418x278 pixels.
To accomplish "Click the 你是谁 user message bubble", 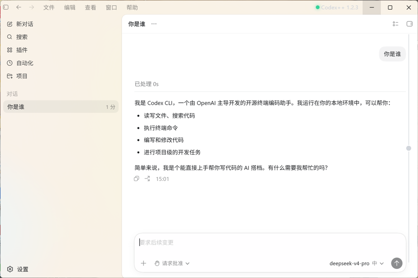I will (392, 54).
